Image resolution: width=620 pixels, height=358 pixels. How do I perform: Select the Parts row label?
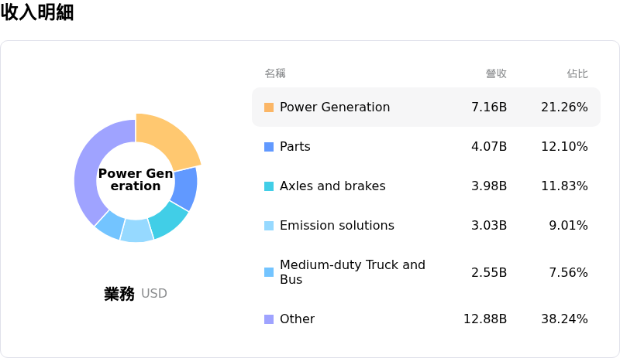(x=294, y=147)
